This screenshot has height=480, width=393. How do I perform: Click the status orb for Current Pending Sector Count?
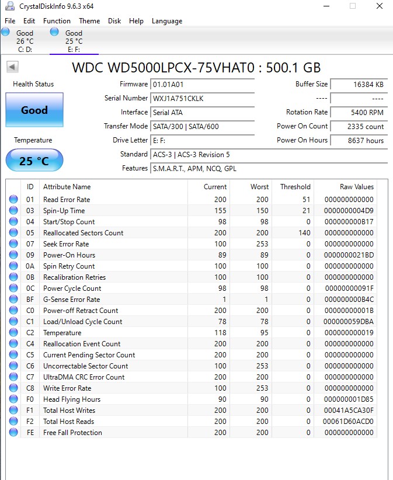pyautogui.click(x=13, y=354)
